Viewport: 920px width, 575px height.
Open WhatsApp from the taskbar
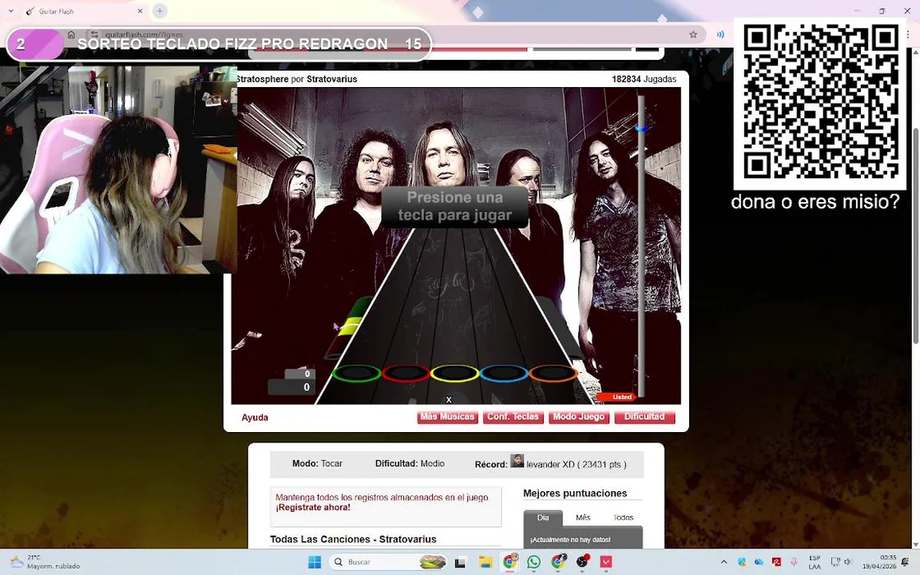tap(534, 562)
